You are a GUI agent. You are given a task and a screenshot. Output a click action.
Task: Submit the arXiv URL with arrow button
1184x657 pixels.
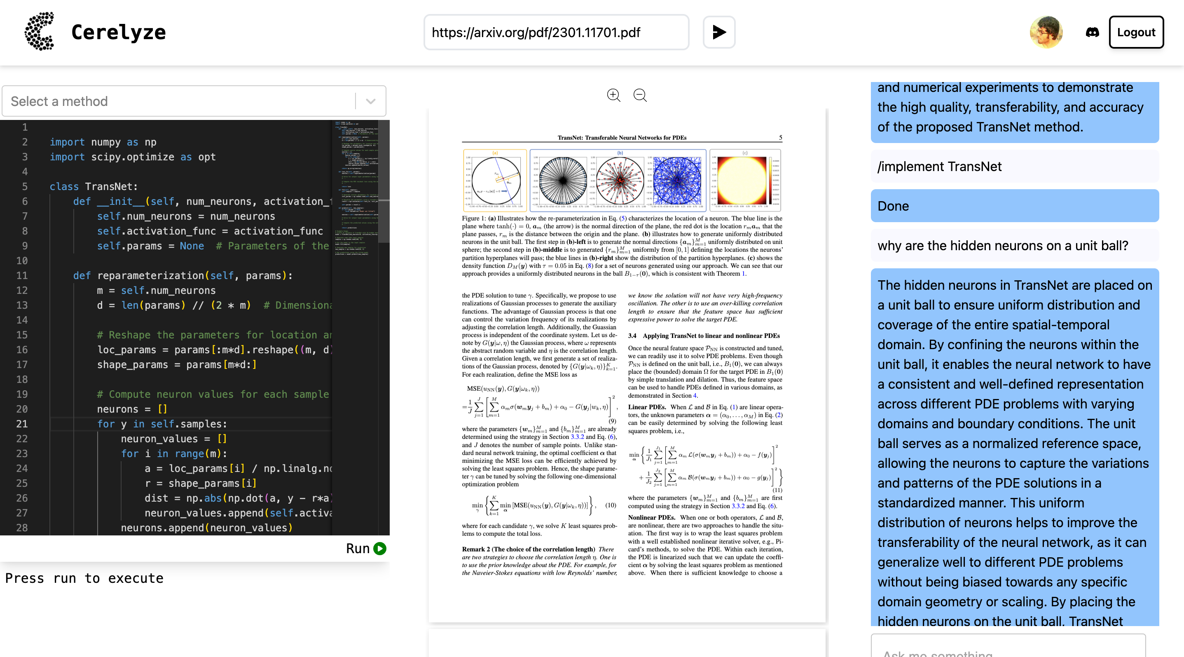click(719, 32)
